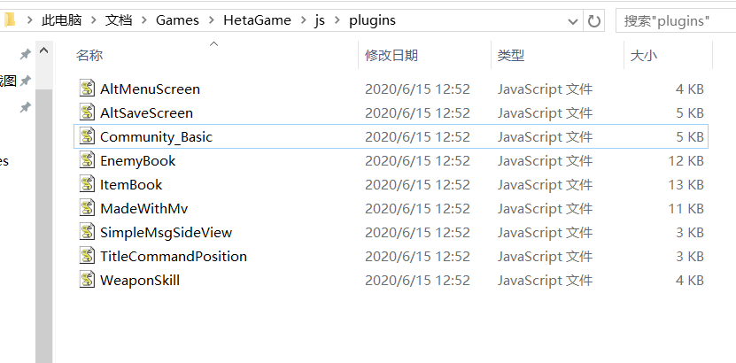
Task: Click the modified date of WeaponSkill
Action: (418, 281)
